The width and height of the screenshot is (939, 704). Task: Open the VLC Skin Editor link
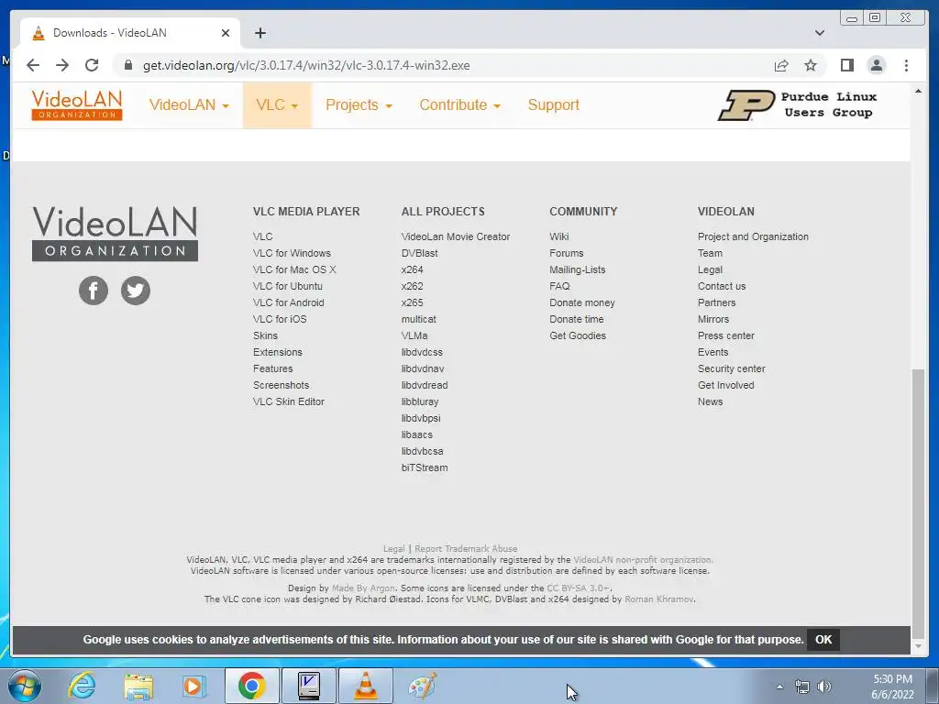[x=289, y=401]
